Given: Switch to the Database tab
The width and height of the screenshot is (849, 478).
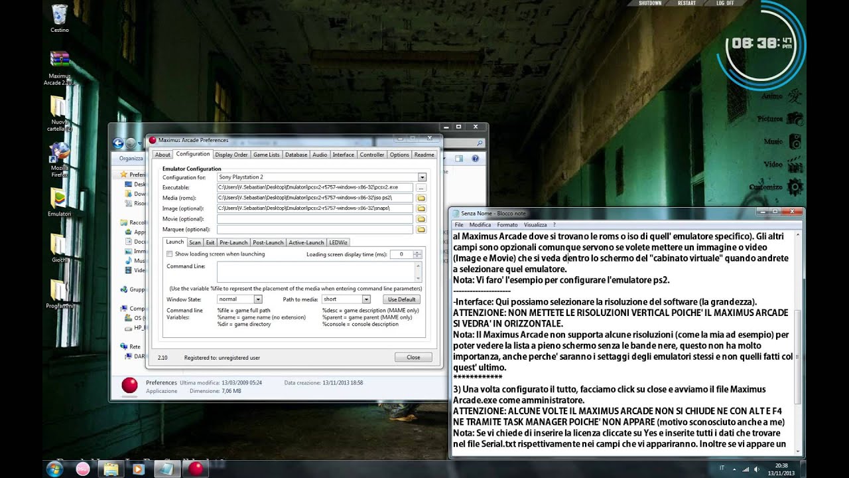Looking at the screenshot, I should click(296, 155).
